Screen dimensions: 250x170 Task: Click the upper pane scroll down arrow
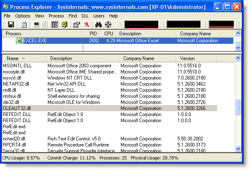(x=238, y=47)
